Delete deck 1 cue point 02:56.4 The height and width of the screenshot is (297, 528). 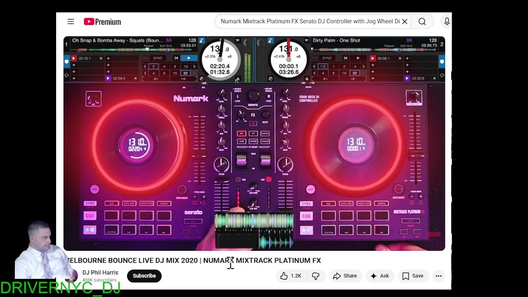pyautogui.click(x=136, y=78)
